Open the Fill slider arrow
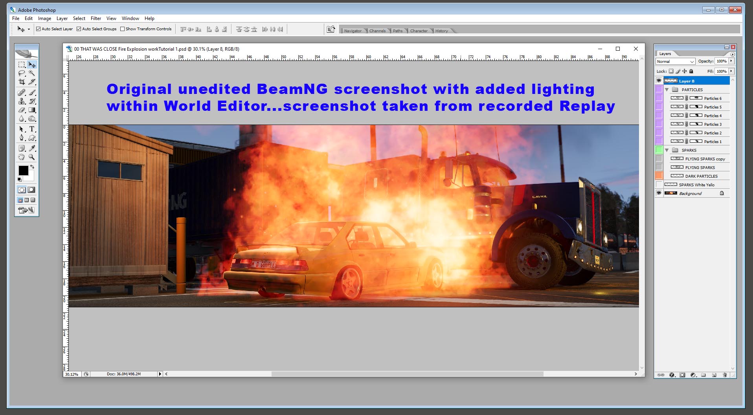753x415 pixels. point(731,71)
